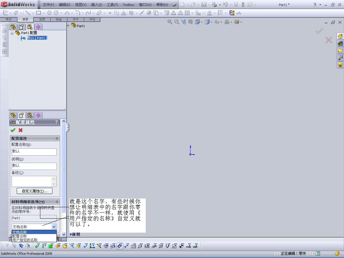This screenshot has height=258, width=344.
Task: Switch to the 特征 command tab
Action: 9,19
